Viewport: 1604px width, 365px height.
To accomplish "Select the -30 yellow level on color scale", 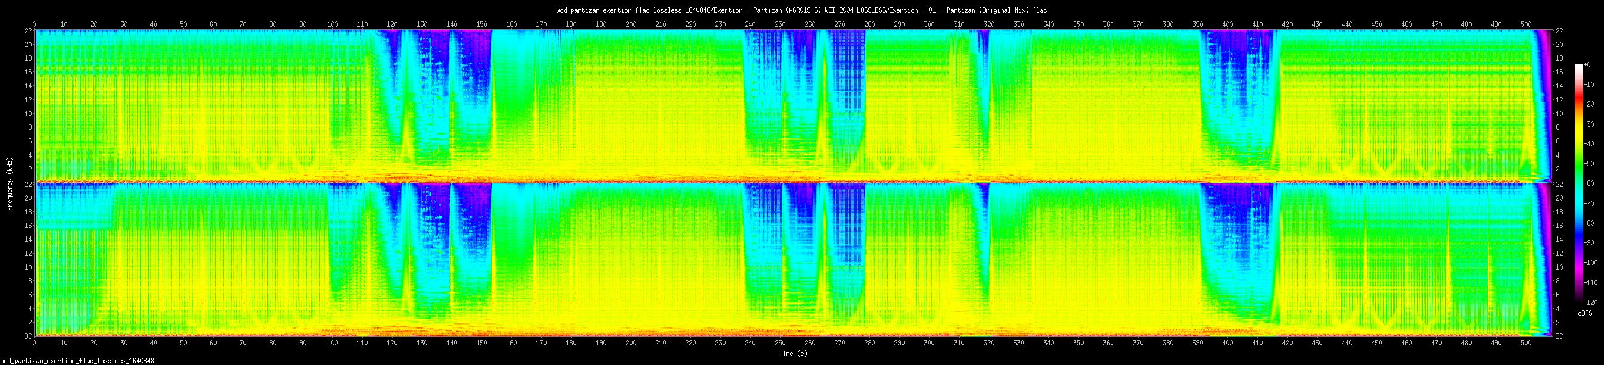I will click(x=1578, y=124).
